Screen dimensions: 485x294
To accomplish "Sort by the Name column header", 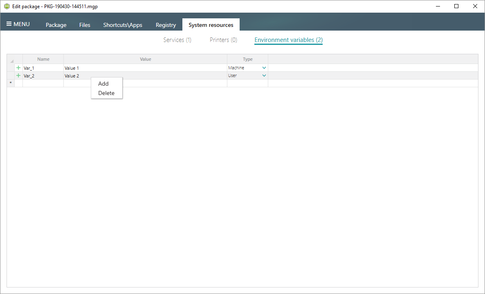I will (43, 59).
